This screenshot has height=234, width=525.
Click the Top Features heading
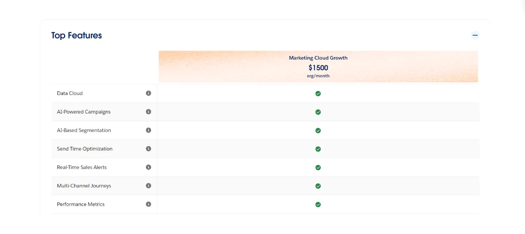(x=77, y=35)
